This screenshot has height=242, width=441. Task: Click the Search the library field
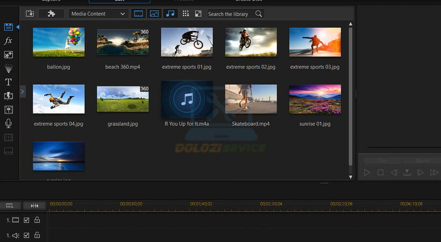pos(230,13)
